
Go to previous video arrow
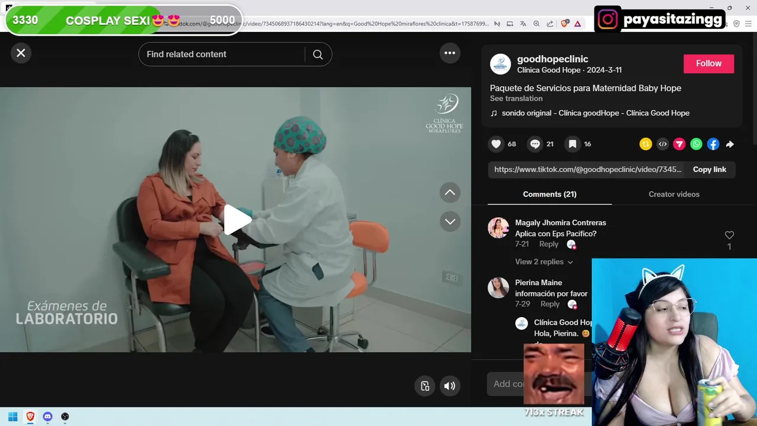pyautogui.click(x=450, y=192)
